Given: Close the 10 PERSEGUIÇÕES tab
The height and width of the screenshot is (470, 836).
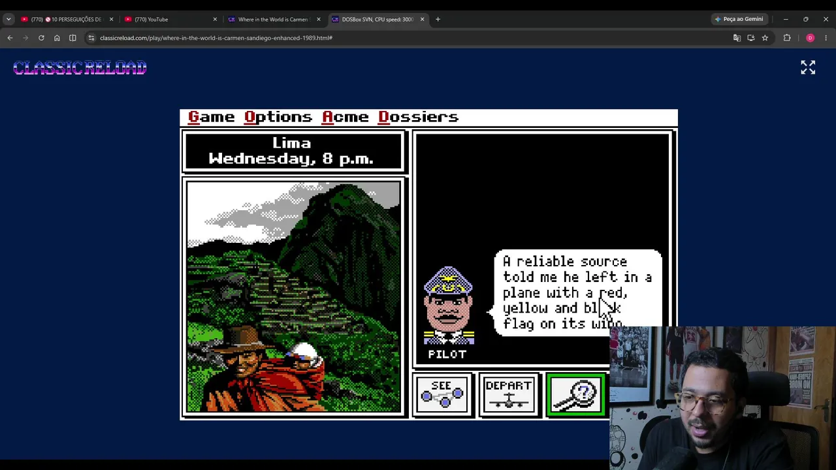Looking at the screenshot, I should click(111, 19).
